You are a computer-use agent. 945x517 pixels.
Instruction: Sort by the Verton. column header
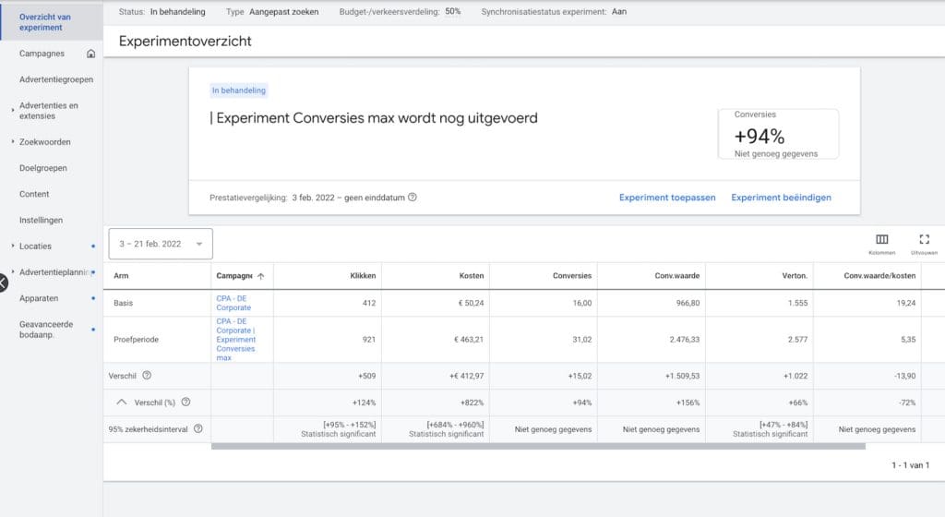(x=795, y=276)
